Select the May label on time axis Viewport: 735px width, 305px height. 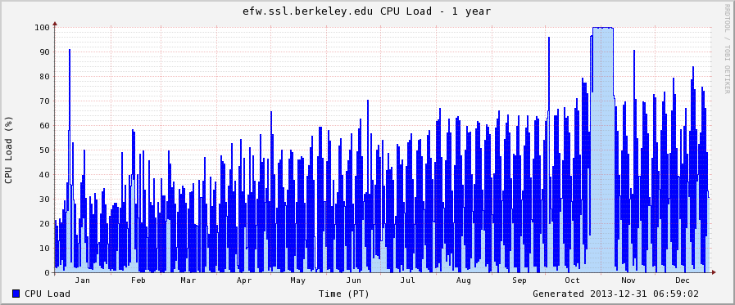click(x=297, y=280)
